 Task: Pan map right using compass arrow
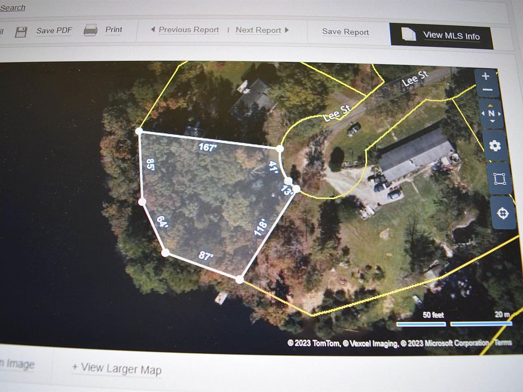coord(500,114)
